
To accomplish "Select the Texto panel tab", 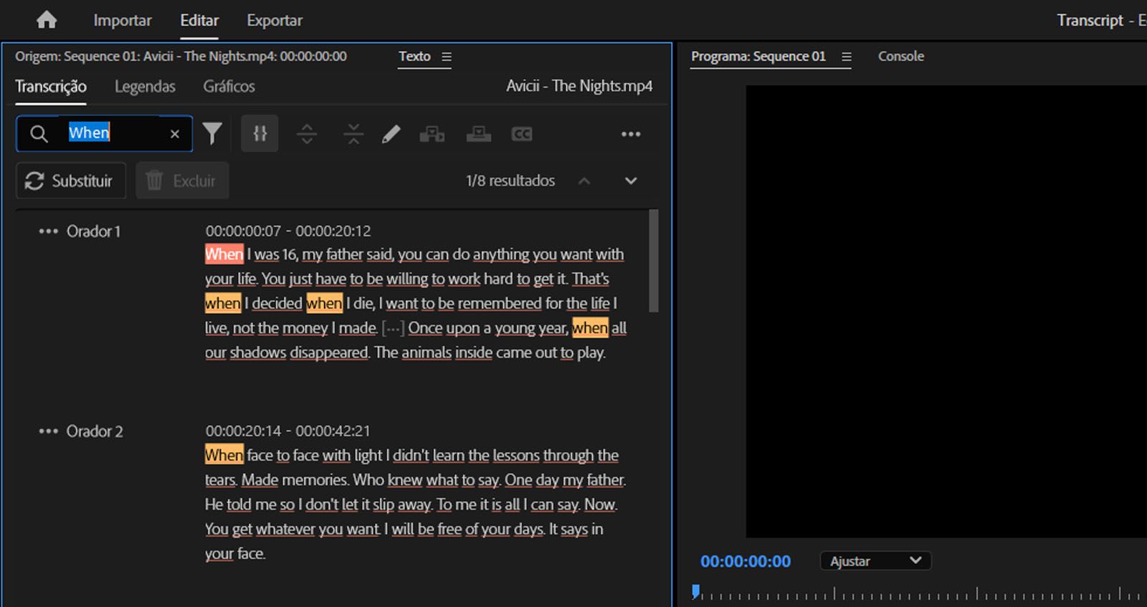I will pos(414,56).
